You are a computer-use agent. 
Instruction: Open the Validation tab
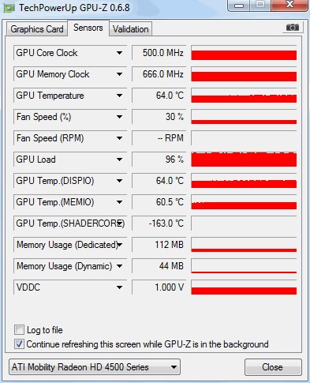coord(130,29)
